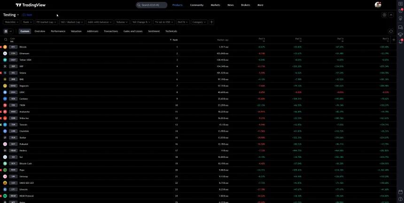Open the Testing screener name dropdown

(11, 15)
